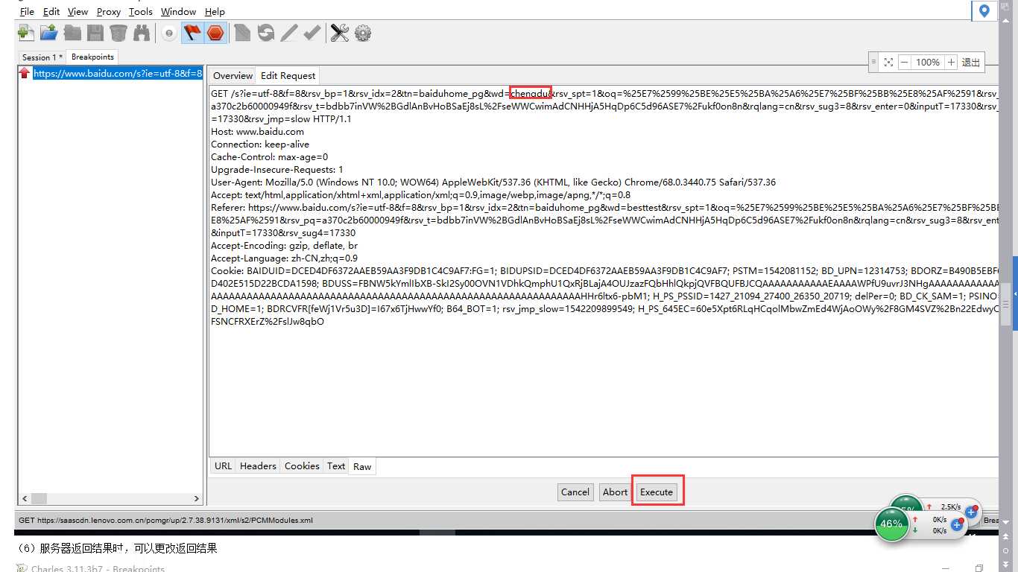
Task: Click the red up-arrow icon beside baidu URL
Action: (25, 73)
